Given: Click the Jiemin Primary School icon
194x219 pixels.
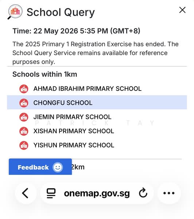Looking at the screenshot, I should point(24,117).
